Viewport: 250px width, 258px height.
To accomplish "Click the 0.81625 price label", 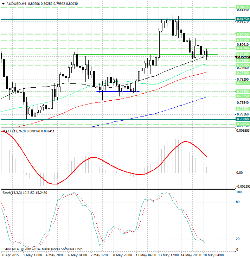I will coord(243,7).
